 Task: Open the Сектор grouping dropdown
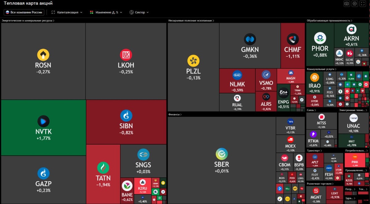point(139,12)
